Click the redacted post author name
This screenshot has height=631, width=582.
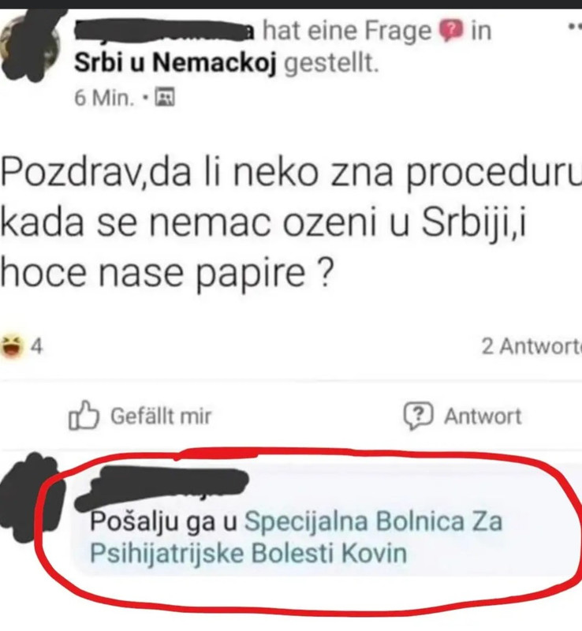pos(165,31)
